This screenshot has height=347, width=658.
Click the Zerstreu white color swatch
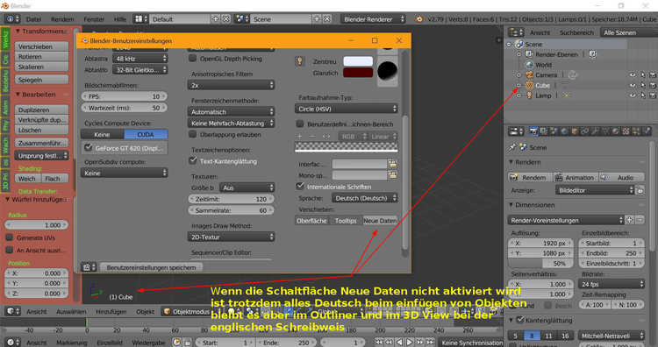coord(358,61)
